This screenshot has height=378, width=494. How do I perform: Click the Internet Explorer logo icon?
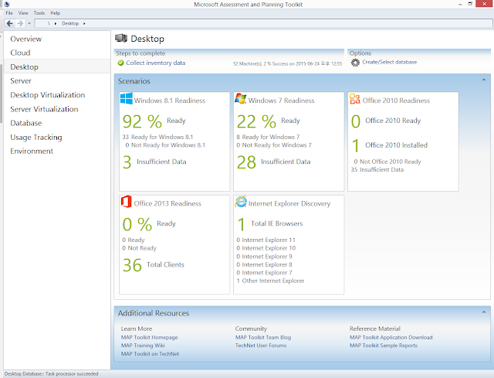(241, 202)
